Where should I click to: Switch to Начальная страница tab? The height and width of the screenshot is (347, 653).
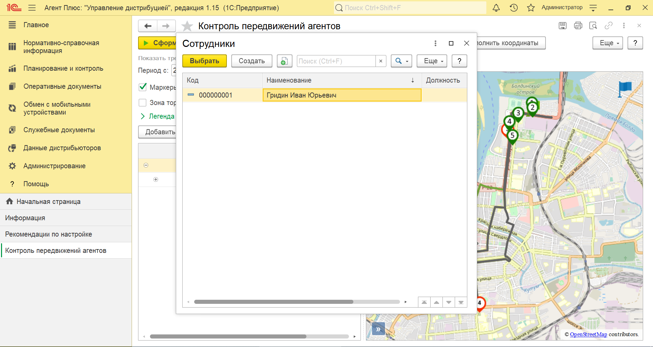66,202
